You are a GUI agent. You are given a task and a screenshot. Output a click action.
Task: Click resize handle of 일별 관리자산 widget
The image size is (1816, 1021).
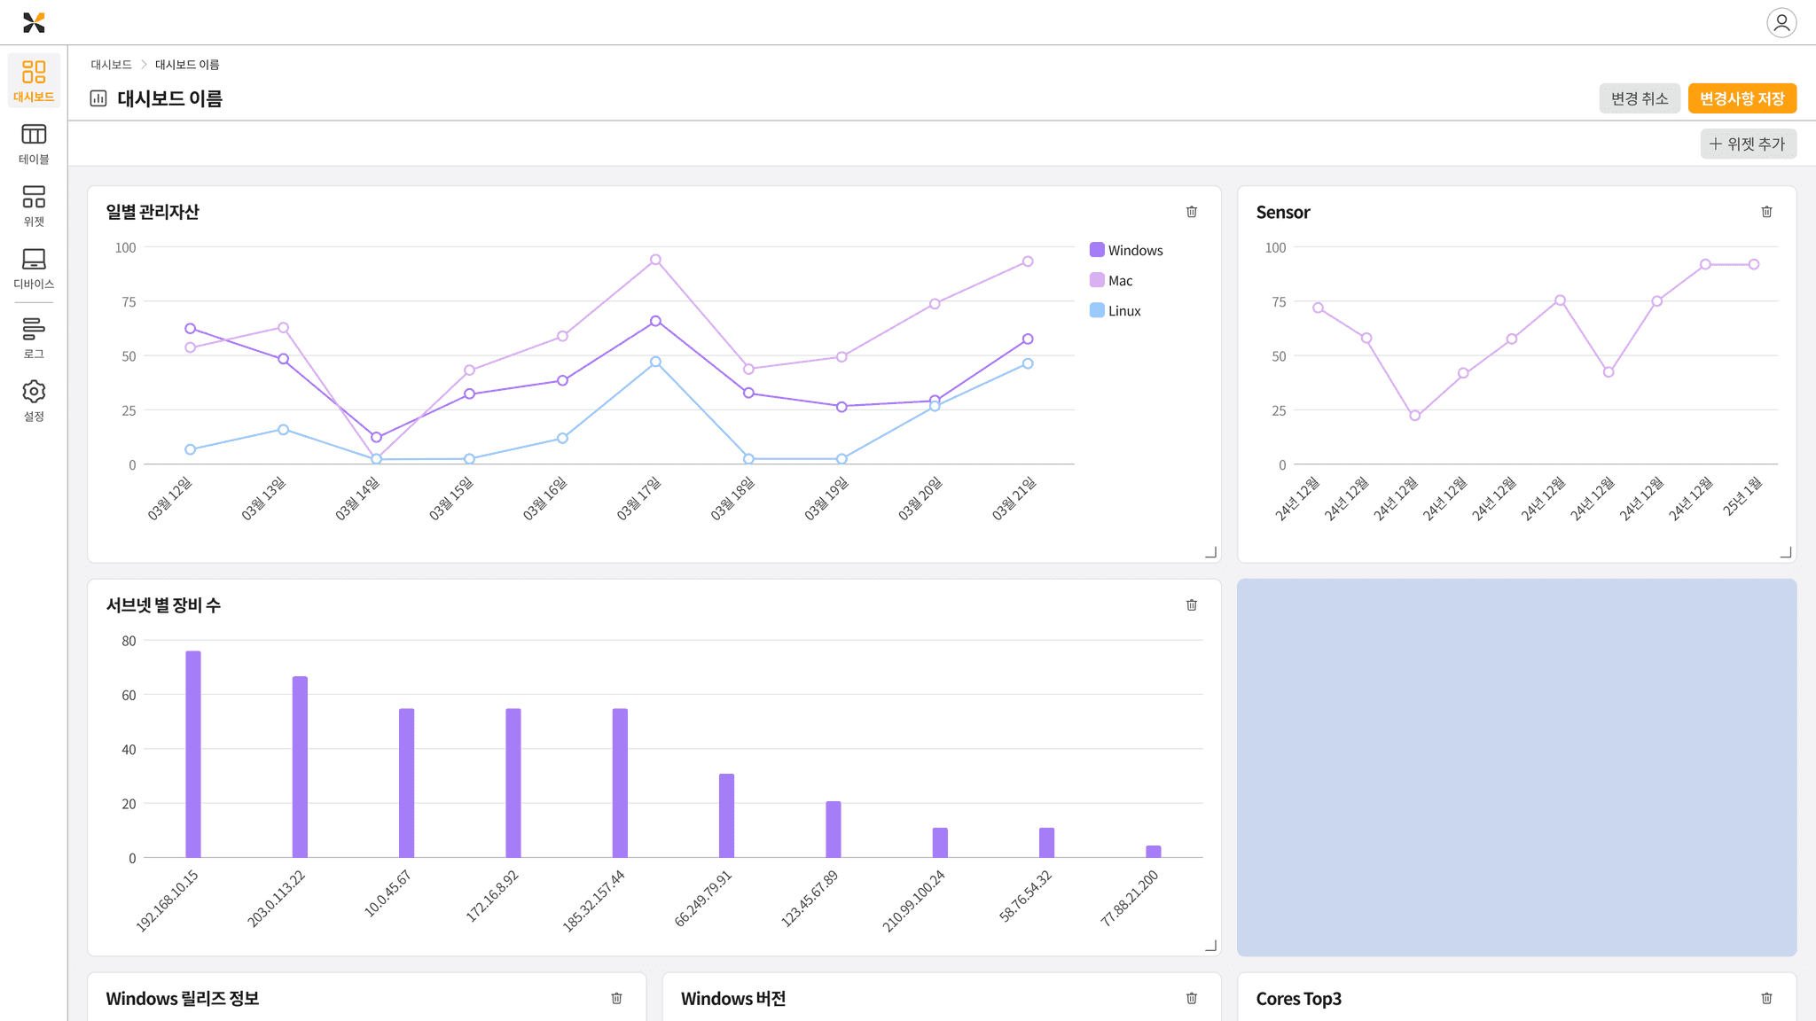[1211, 552]
